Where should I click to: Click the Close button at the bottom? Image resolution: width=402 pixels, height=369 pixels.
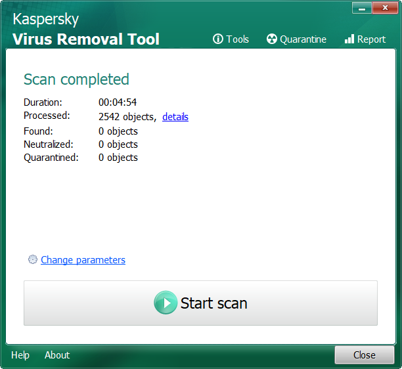pyautogui.click(x=365, y=355)
